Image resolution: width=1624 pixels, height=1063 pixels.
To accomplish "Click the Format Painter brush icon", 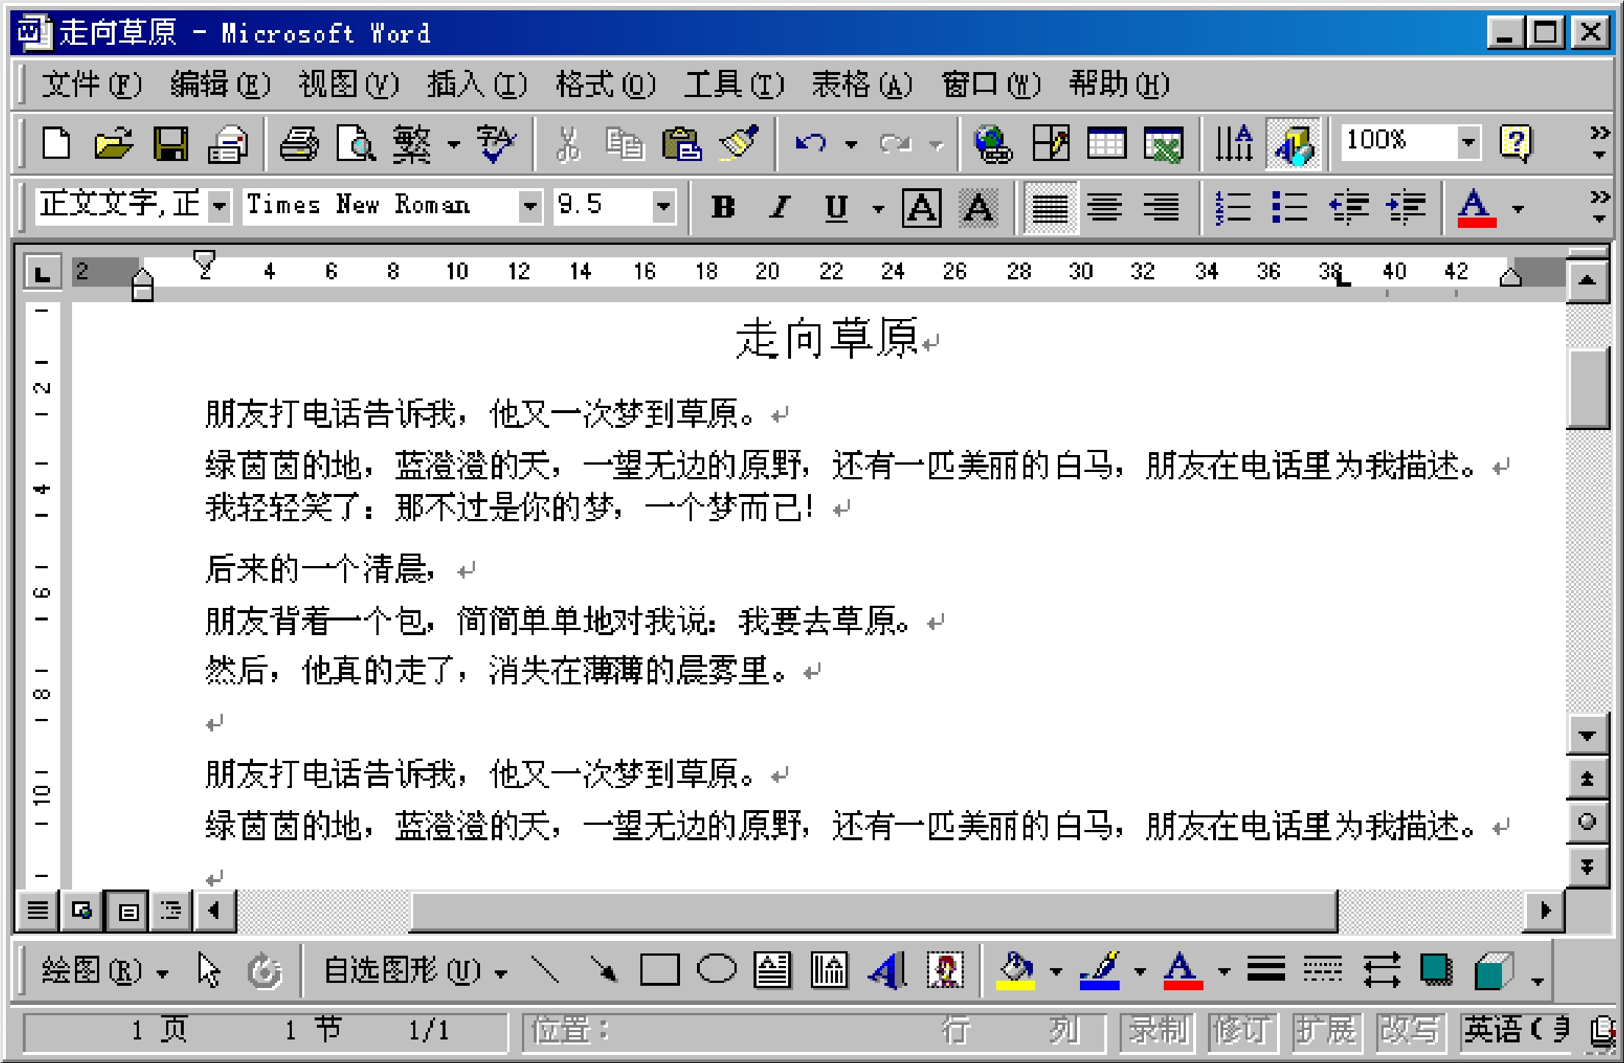I will tap(739, 143).
